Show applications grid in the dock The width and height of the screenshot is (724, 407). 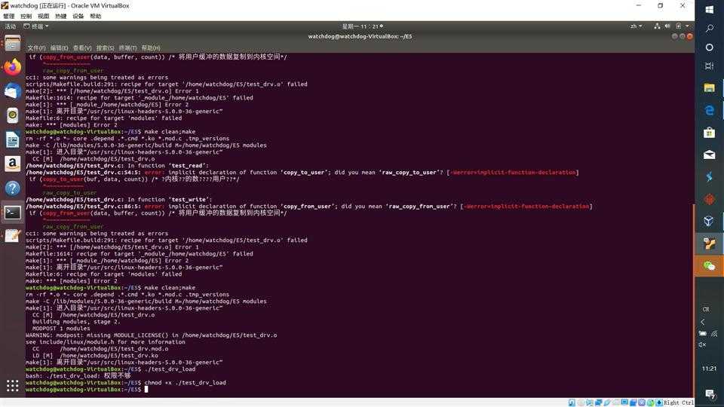13,385
